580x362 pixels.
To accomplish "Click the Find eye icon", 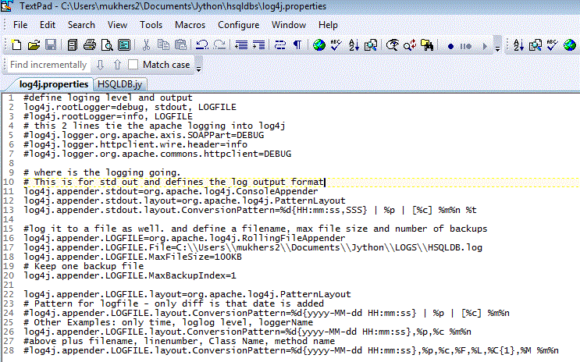I will click(393, 45).
